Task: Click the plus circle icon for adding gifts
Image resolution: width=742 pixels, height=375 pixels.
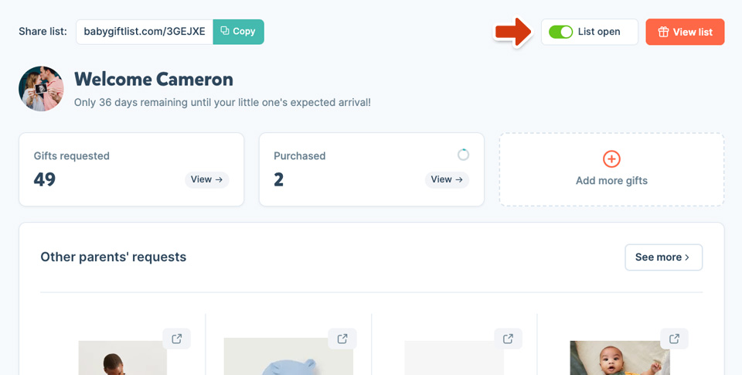Action: tap(611, 159)
